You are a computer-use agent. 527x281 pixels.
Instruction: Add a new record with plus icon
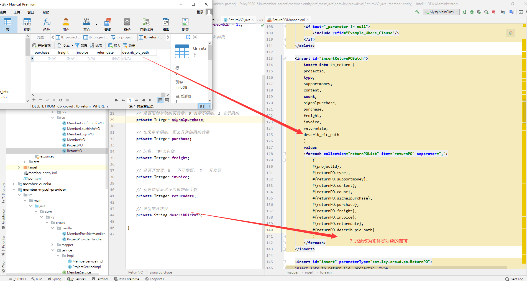tap(34, 100)
